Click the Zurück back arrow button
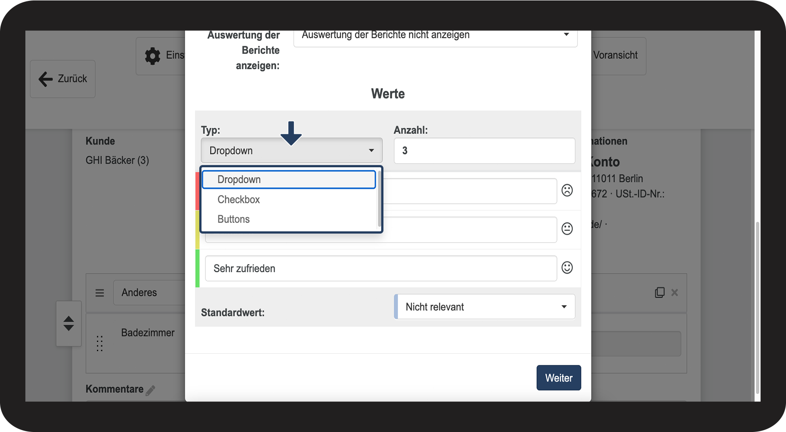 point(63,79)
